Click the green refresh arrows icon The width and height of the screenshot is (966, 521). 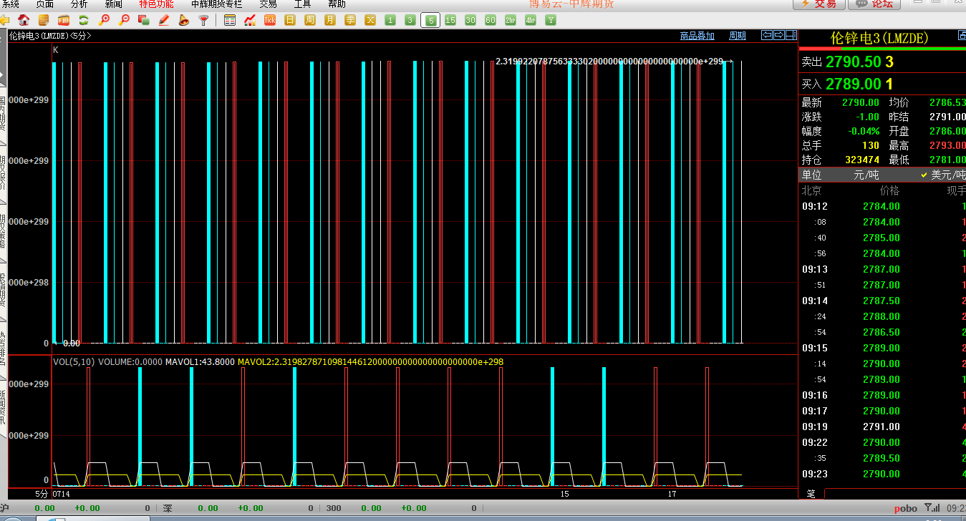(84, 20)
